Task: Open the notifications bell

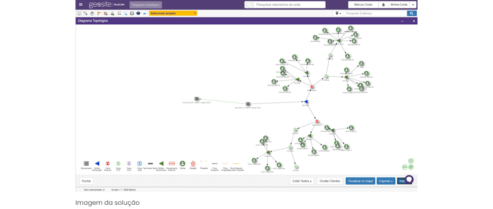Action: pos(383,5)
